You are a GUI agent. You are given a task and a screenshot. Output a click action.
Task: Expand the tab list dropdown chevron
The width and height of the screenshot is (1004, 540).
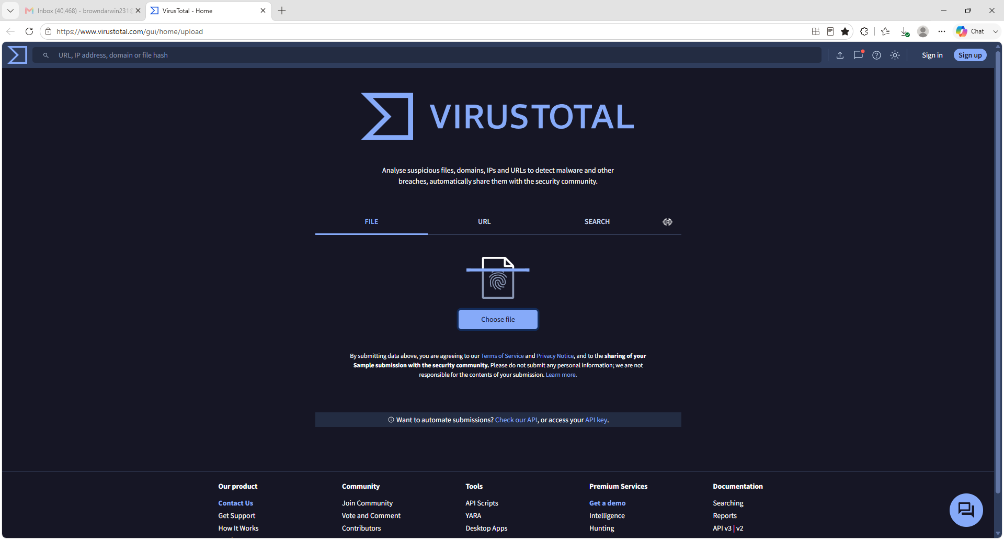tap(10, 10)
